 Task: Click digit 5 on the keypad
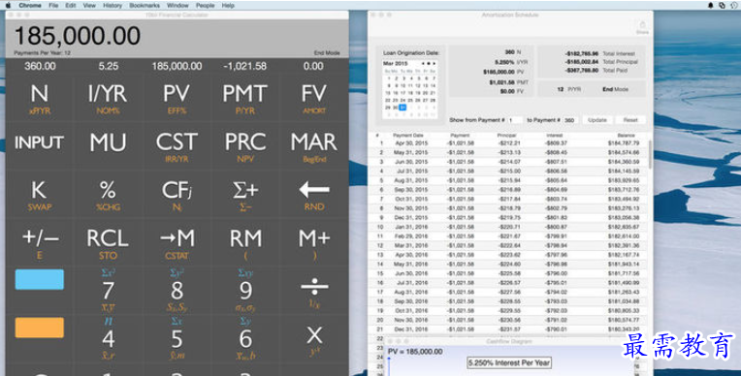[177, 338]
